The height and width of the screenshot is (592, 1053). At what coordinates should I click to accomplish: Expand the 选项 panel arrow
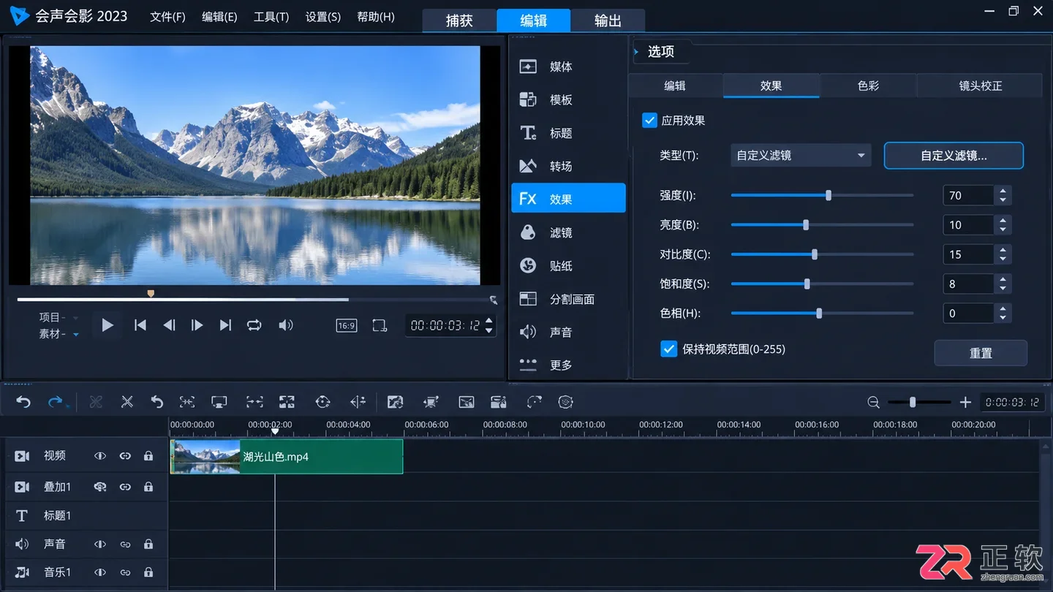[637, 51]
